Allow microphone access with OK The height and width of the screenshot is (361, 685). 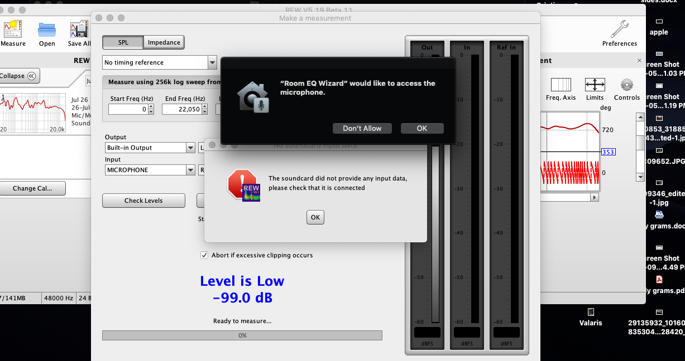pos(422,128)
